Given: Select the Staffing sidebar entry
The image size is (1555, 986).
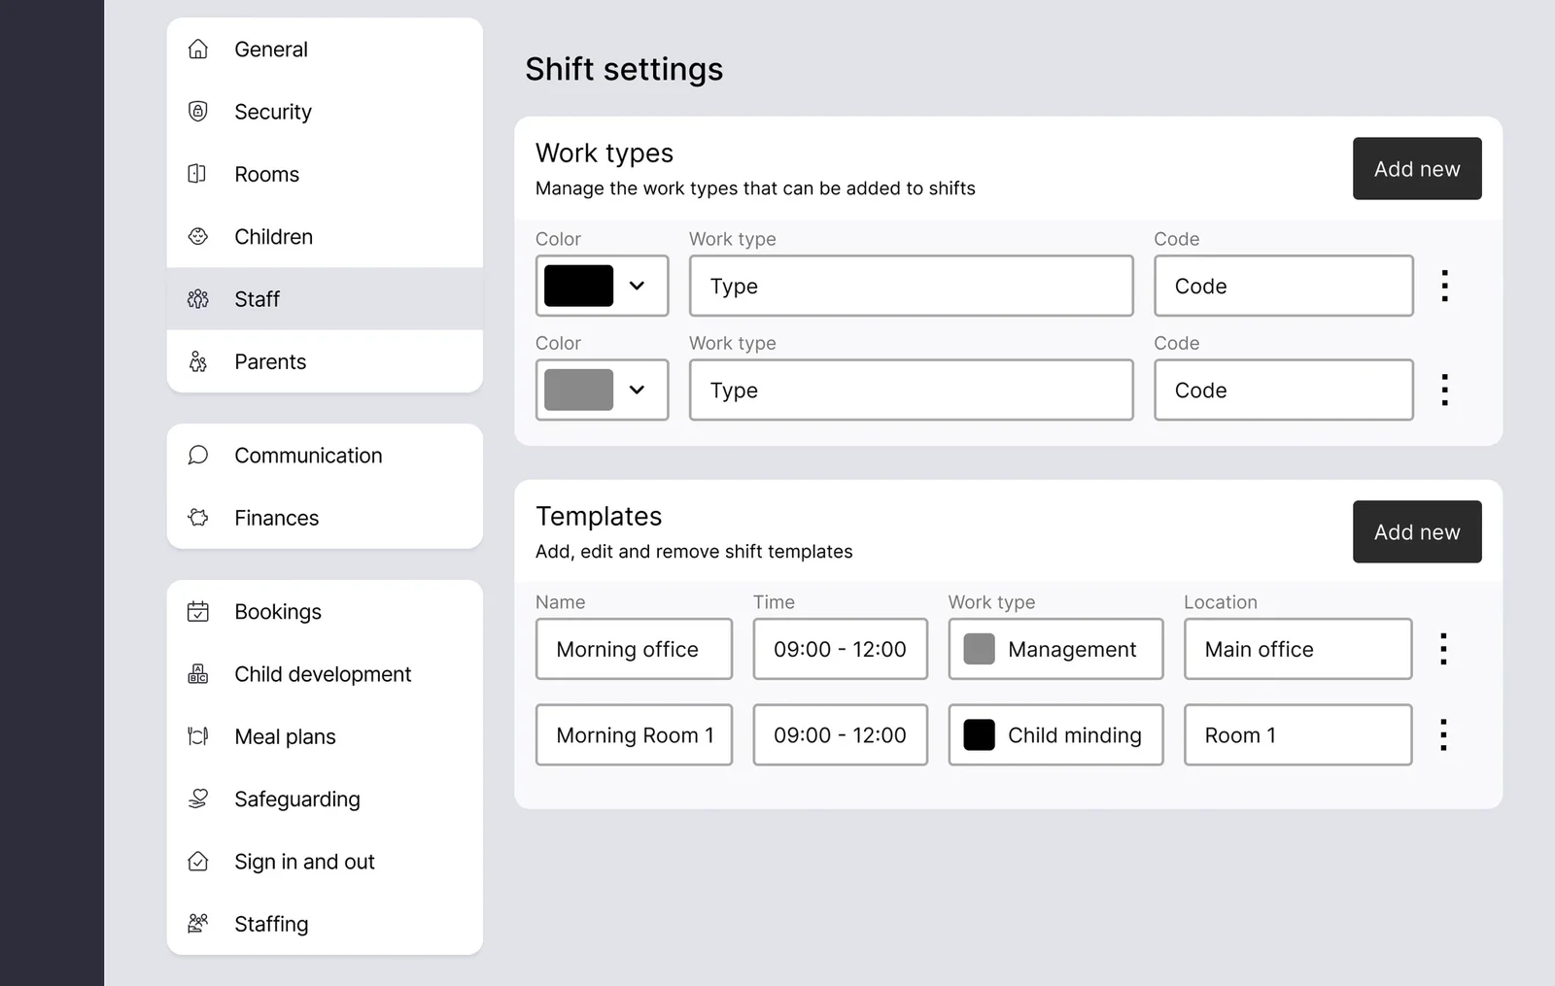Looking at the screenshot, I should tap(271, 924).
